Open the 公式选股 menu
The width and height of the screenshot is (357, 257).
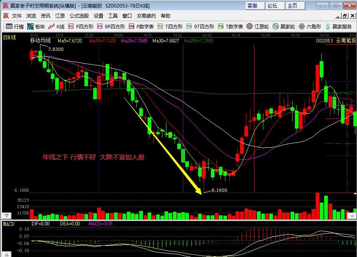[79, 16]
